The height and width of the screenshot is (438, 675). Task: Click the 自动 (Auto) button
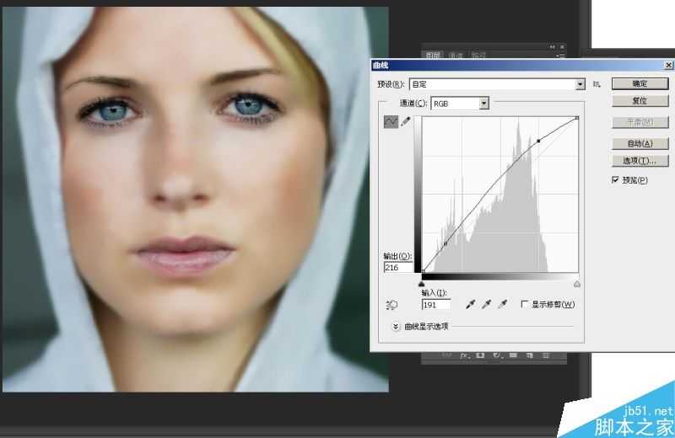click(x=639, y=144)
